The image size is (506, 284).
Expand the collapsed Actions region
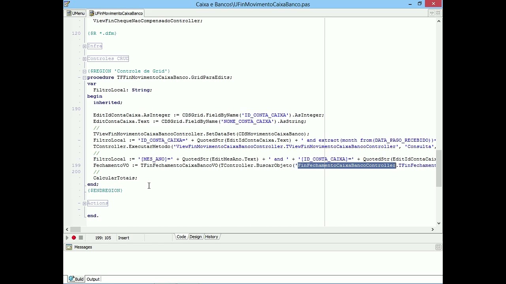(85, 204)
